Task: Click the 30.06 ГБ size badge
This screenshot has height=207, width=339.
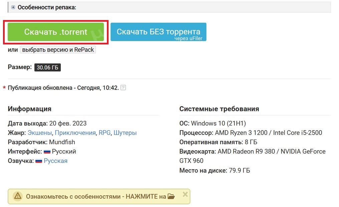Action: [47, 67]
